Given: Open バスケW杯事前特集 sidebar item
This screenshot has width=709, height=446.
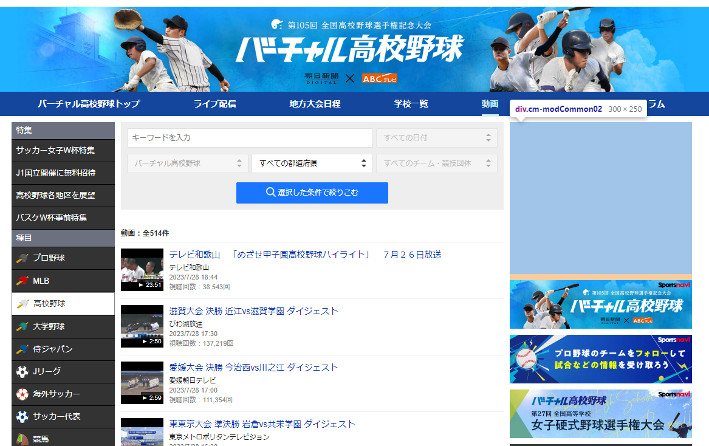Looking at the screenshot, I should tap(63, 218).
